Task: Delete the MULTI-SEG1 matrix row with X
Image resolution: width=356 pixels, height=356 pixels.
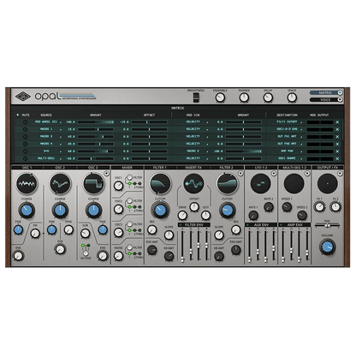Action: click(337, 158)
